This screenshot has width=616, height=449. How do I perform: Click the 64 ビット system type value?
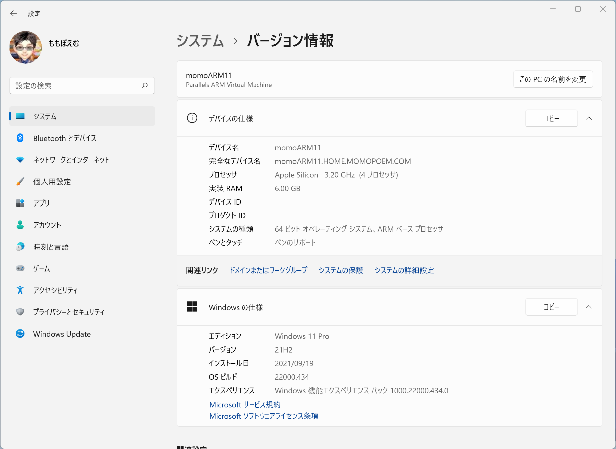pyautogui.click(x=359, y=229)
